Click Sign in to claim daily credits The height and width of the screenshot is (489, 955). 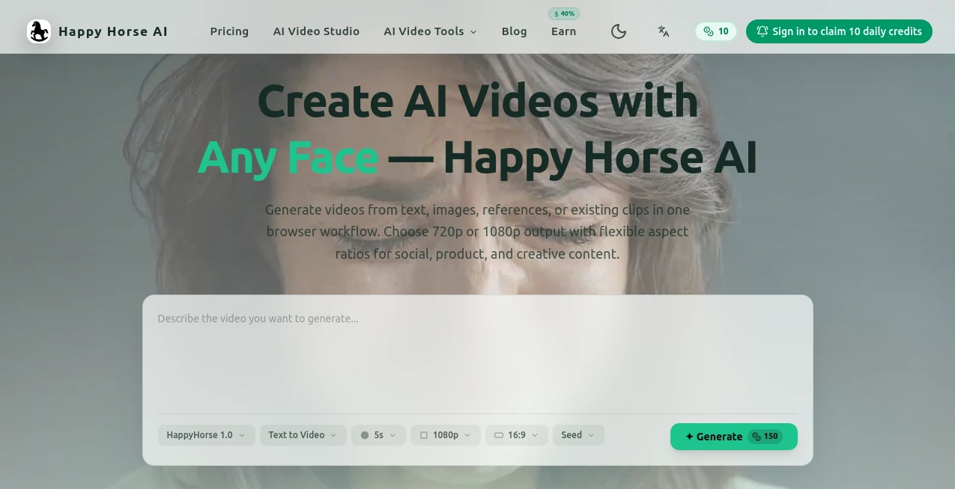pyautogui.click(x=839, y=31)
